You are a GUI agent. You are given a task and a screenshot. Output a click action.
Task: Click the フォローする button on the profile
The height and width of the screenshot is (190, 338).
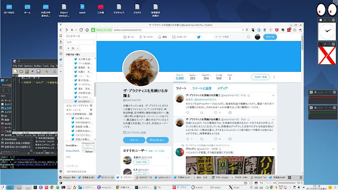coord(260,77)
